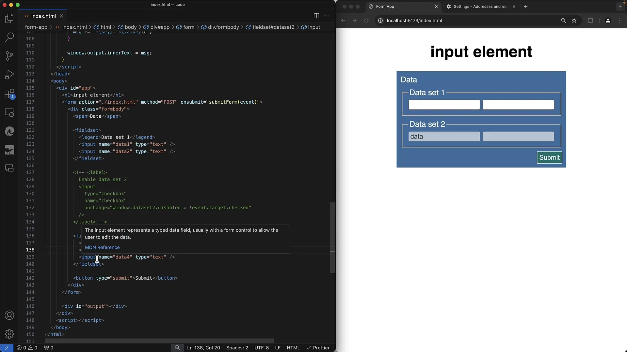Open the Search view in activity bar
627x352 pixels.
9,37
